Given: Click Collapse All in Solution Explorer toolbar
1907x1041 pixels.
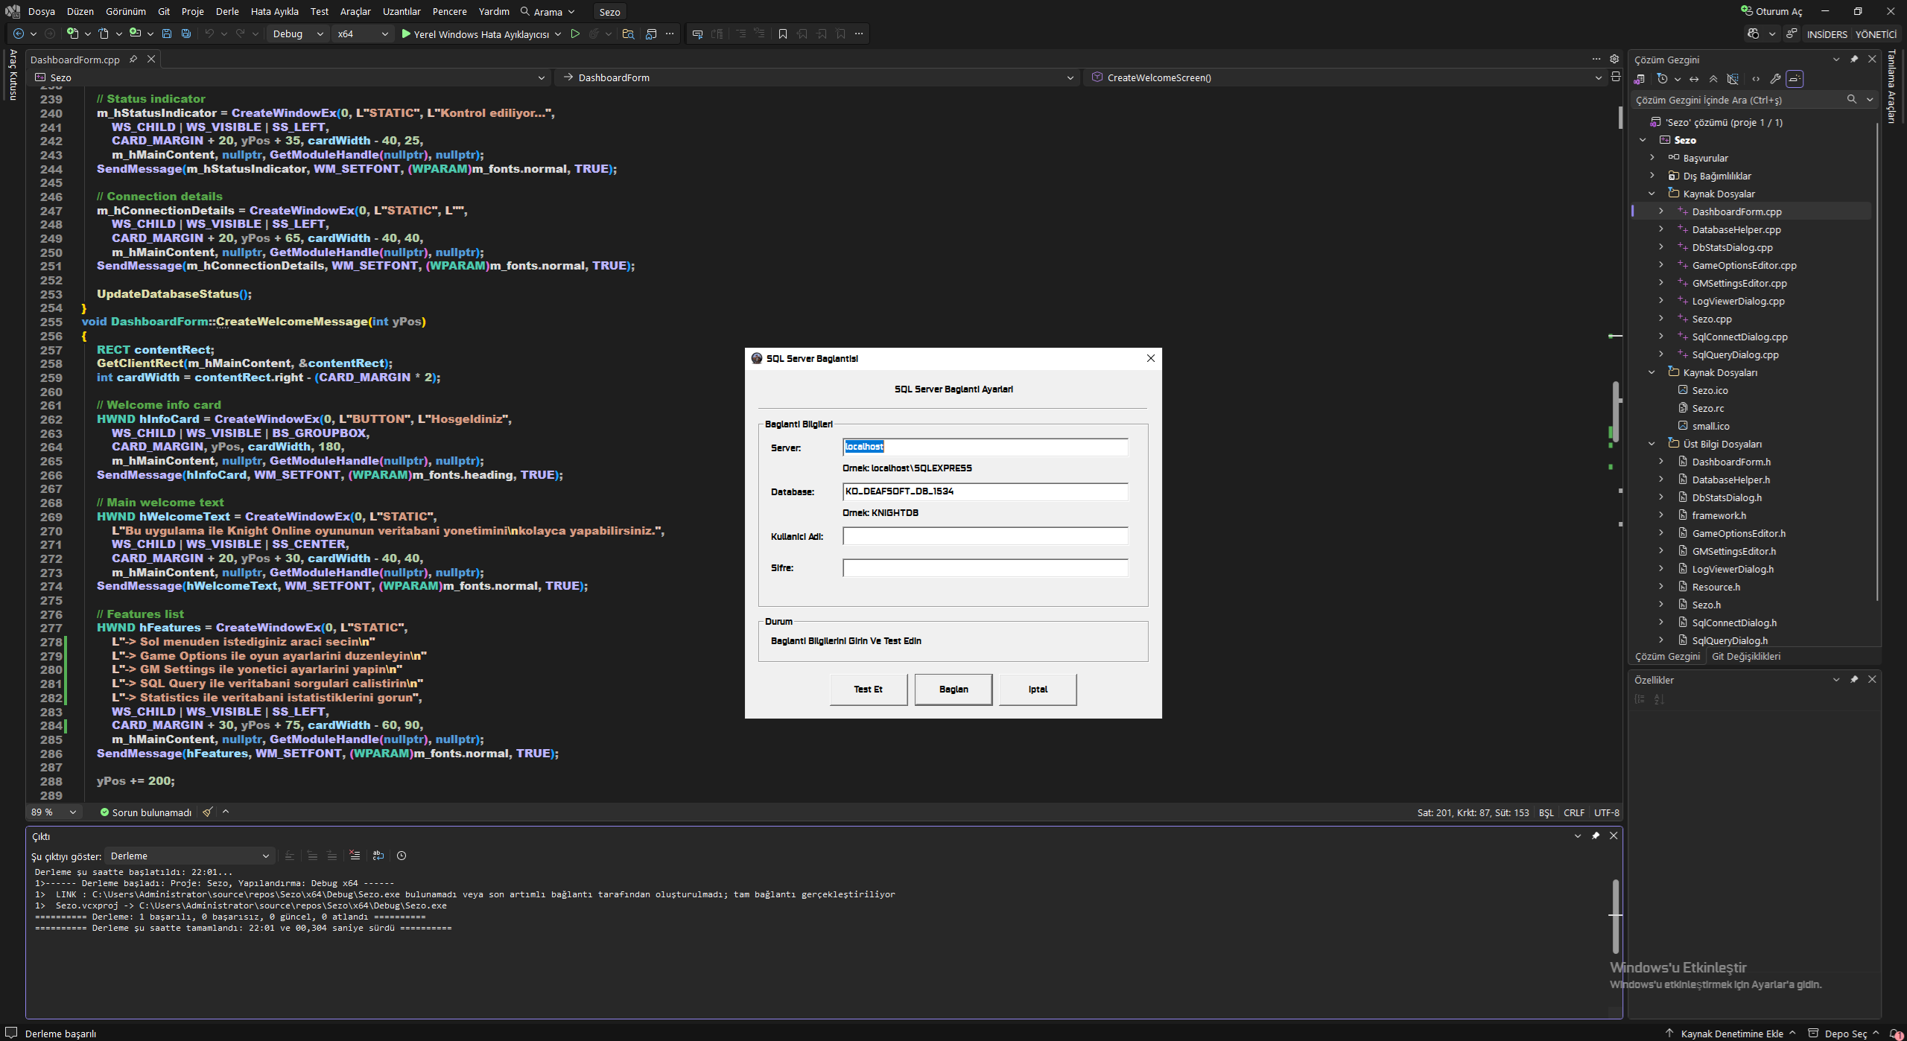Looking at the screenshot, I should click(1713, 79).
